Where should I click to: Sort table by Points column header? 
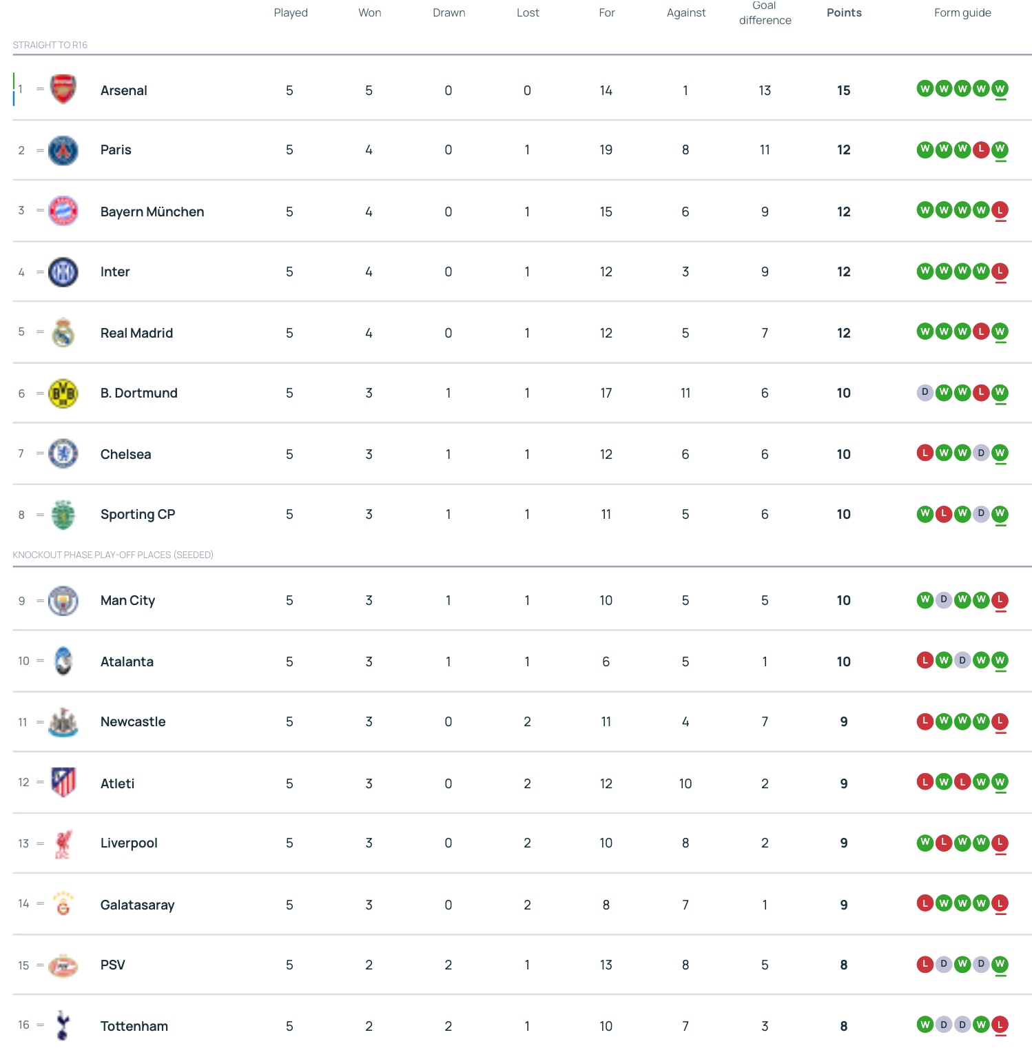(x=844, y=12)
